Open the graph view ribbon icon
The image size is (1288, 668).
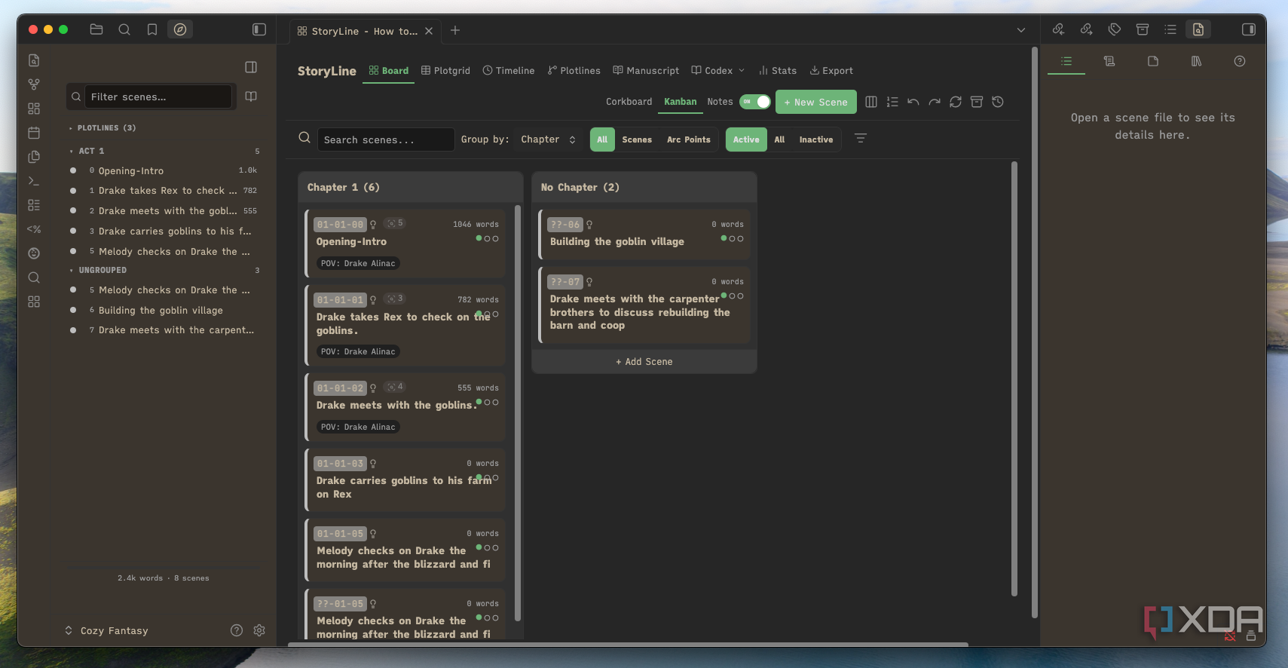click(x=34, y=84)
